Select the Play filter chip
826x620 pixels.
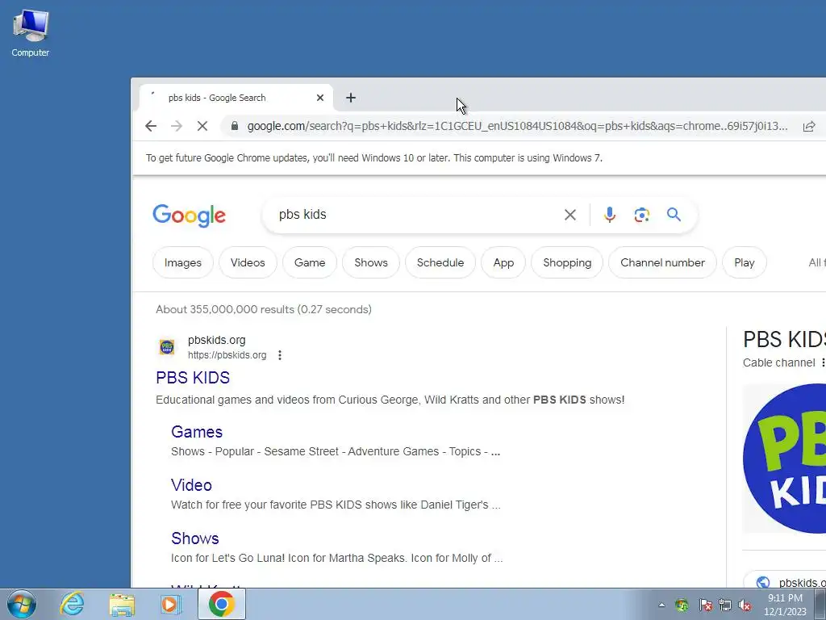(745, 262)
